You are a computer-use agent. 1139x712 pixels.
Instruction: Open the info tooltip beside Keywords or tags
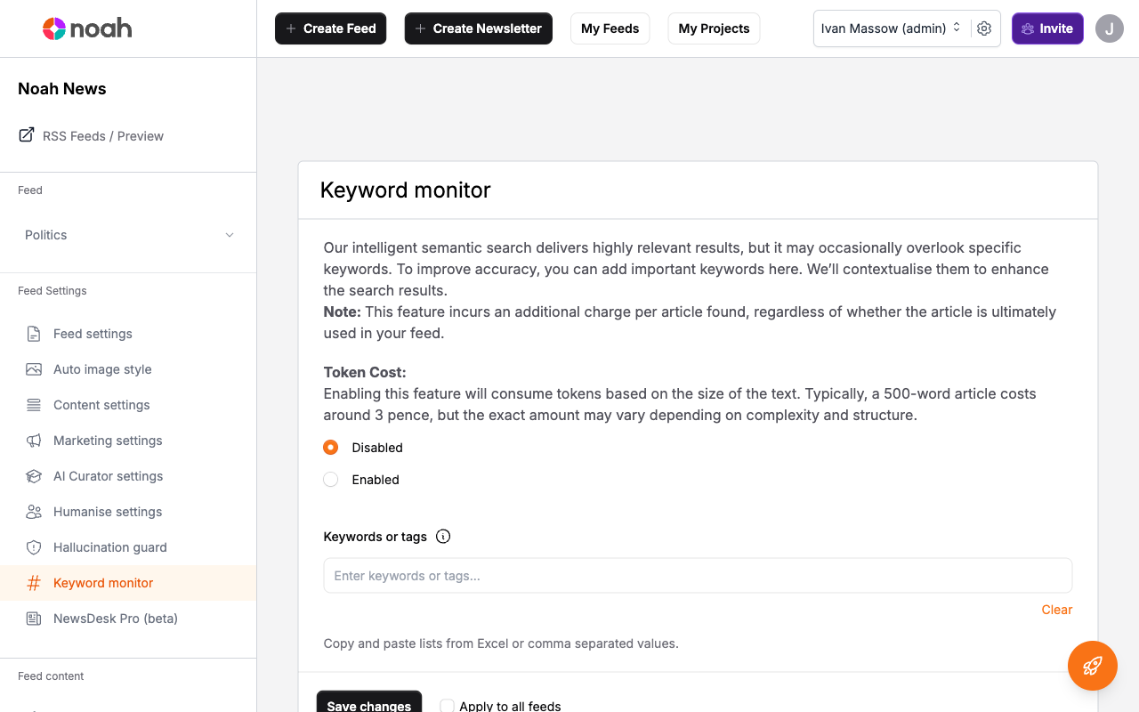point(443,537)
